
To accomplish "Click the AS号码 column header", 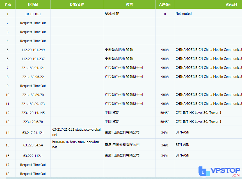I will tap(165, 4).
